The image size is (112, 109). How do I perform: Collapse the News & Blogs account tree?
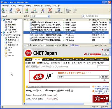pyautogui.click(x=2, y=20)
